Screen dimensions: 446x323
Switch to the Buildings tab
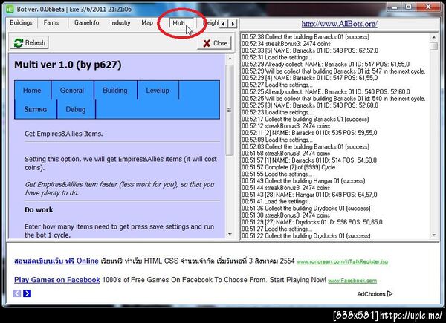[x=21, y=23]
